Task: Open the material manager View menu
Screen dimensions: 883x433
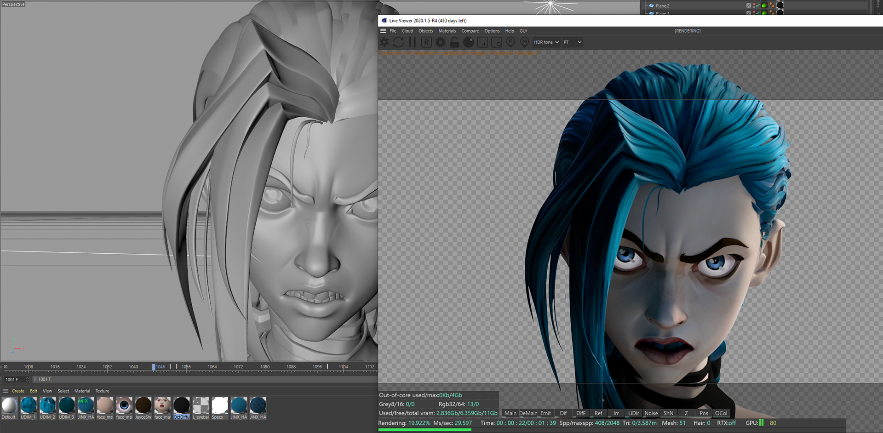Action: point(47,391)
